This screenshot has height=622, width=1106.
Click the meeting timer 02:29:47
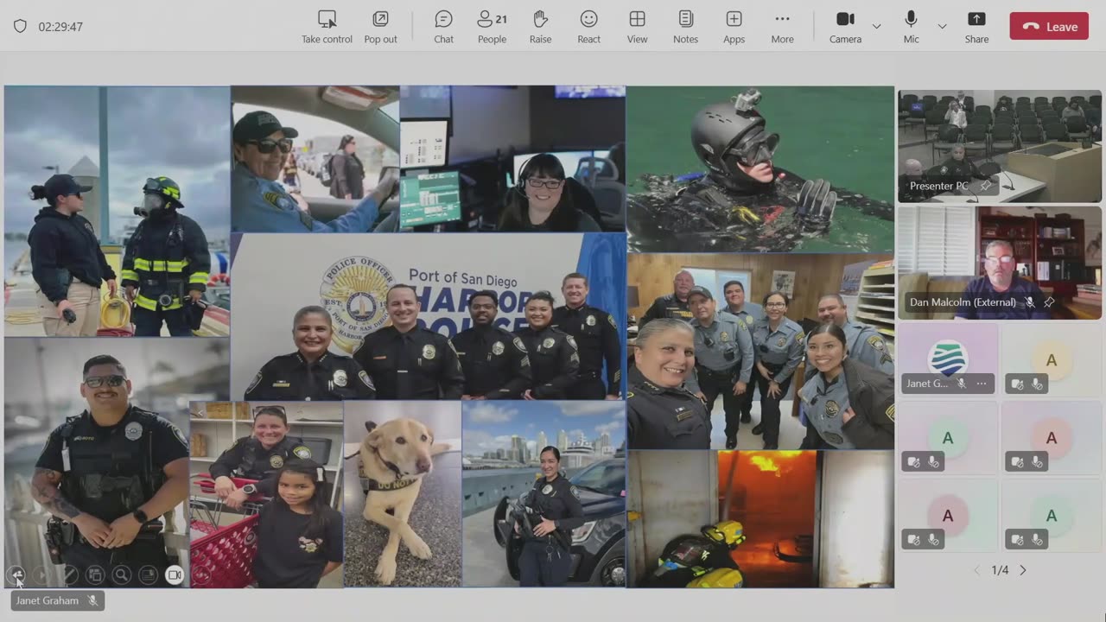(60, 27)
